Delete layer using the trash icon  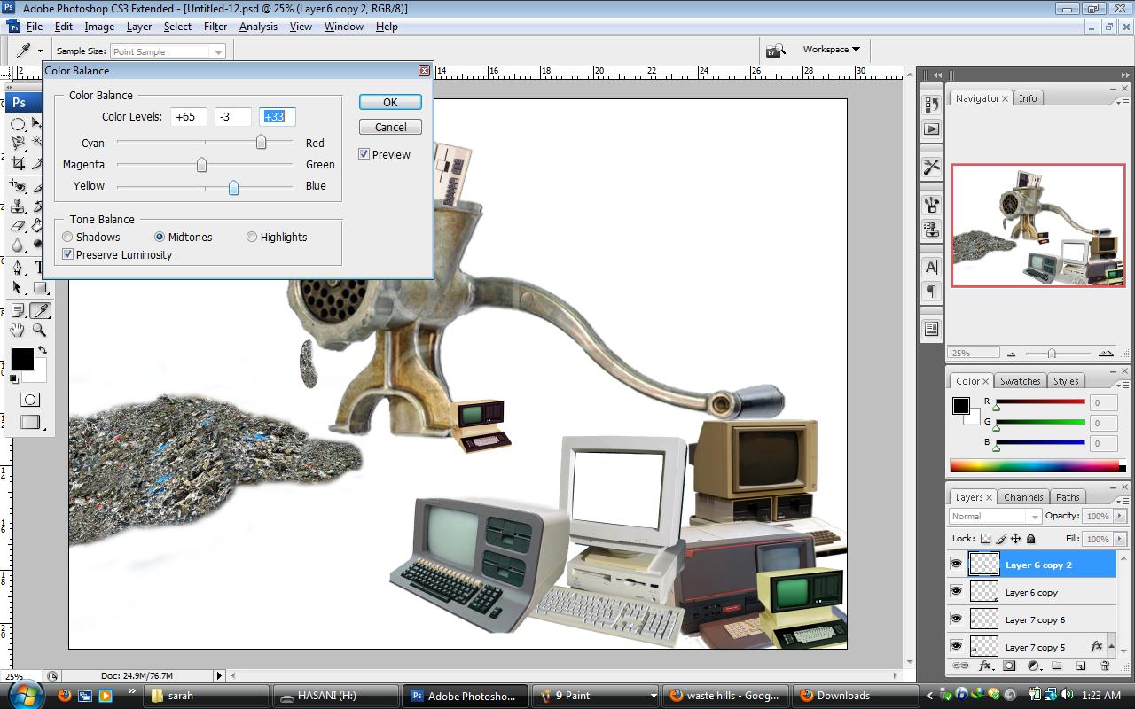click(1105, 666)
